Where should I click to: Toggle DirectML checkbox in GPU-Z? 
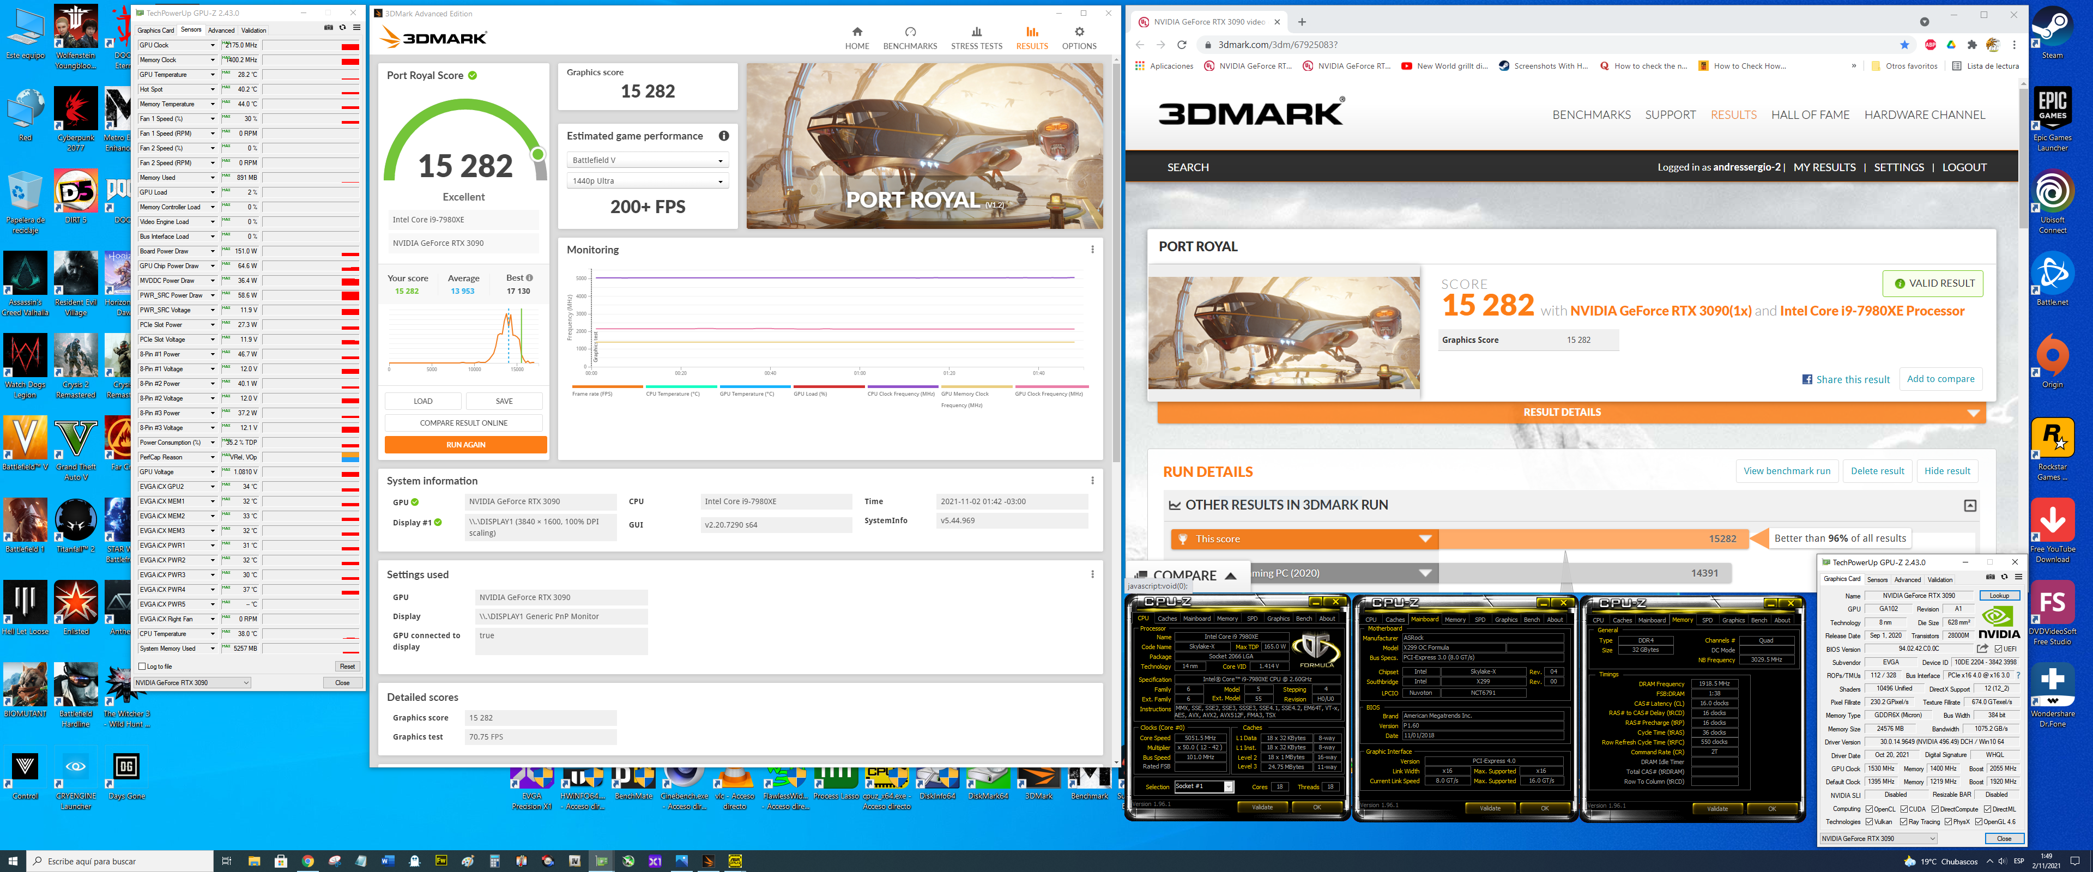(x=1987, y=809)
